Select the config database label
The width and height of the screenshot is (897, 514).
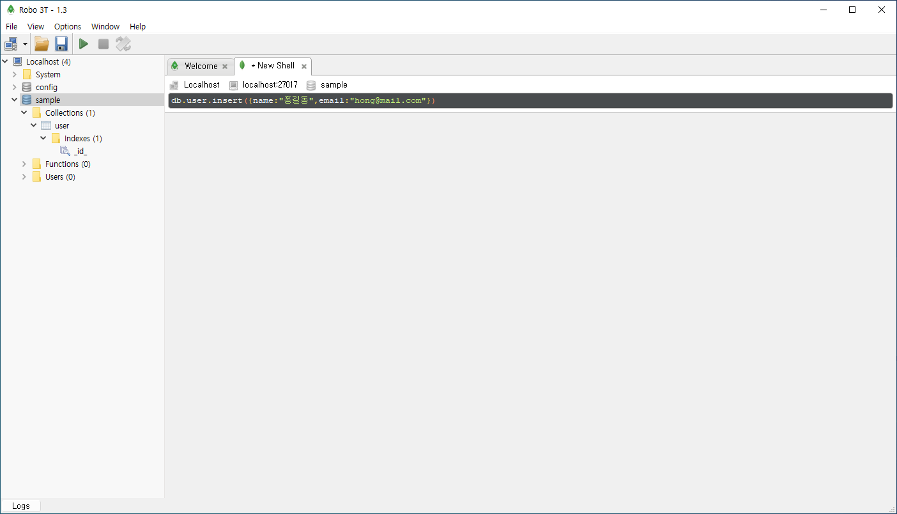(47, 87)
